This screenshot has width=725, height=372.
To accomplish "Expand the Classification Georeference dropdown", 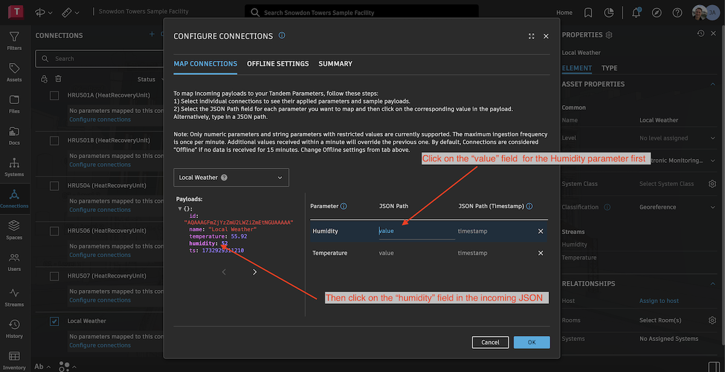I will tap(713, 207).
